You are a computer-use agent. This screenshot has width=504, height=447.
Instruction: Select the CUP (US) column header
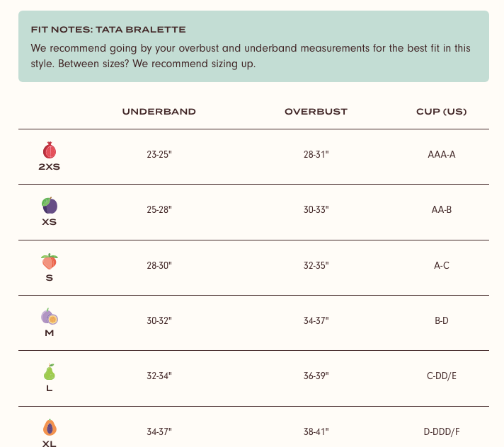point(441,112)
